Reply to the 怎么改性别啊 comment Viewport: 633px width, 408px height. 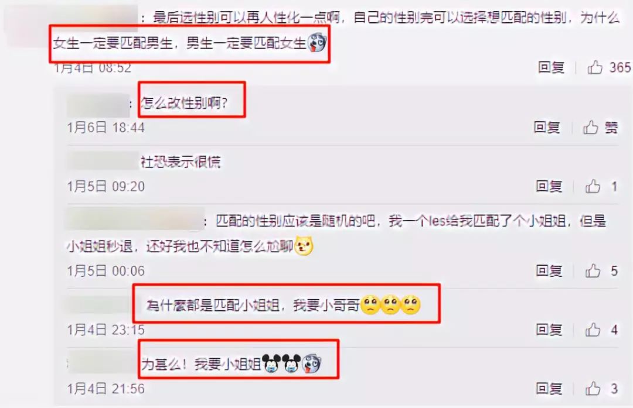click(547, 128)
